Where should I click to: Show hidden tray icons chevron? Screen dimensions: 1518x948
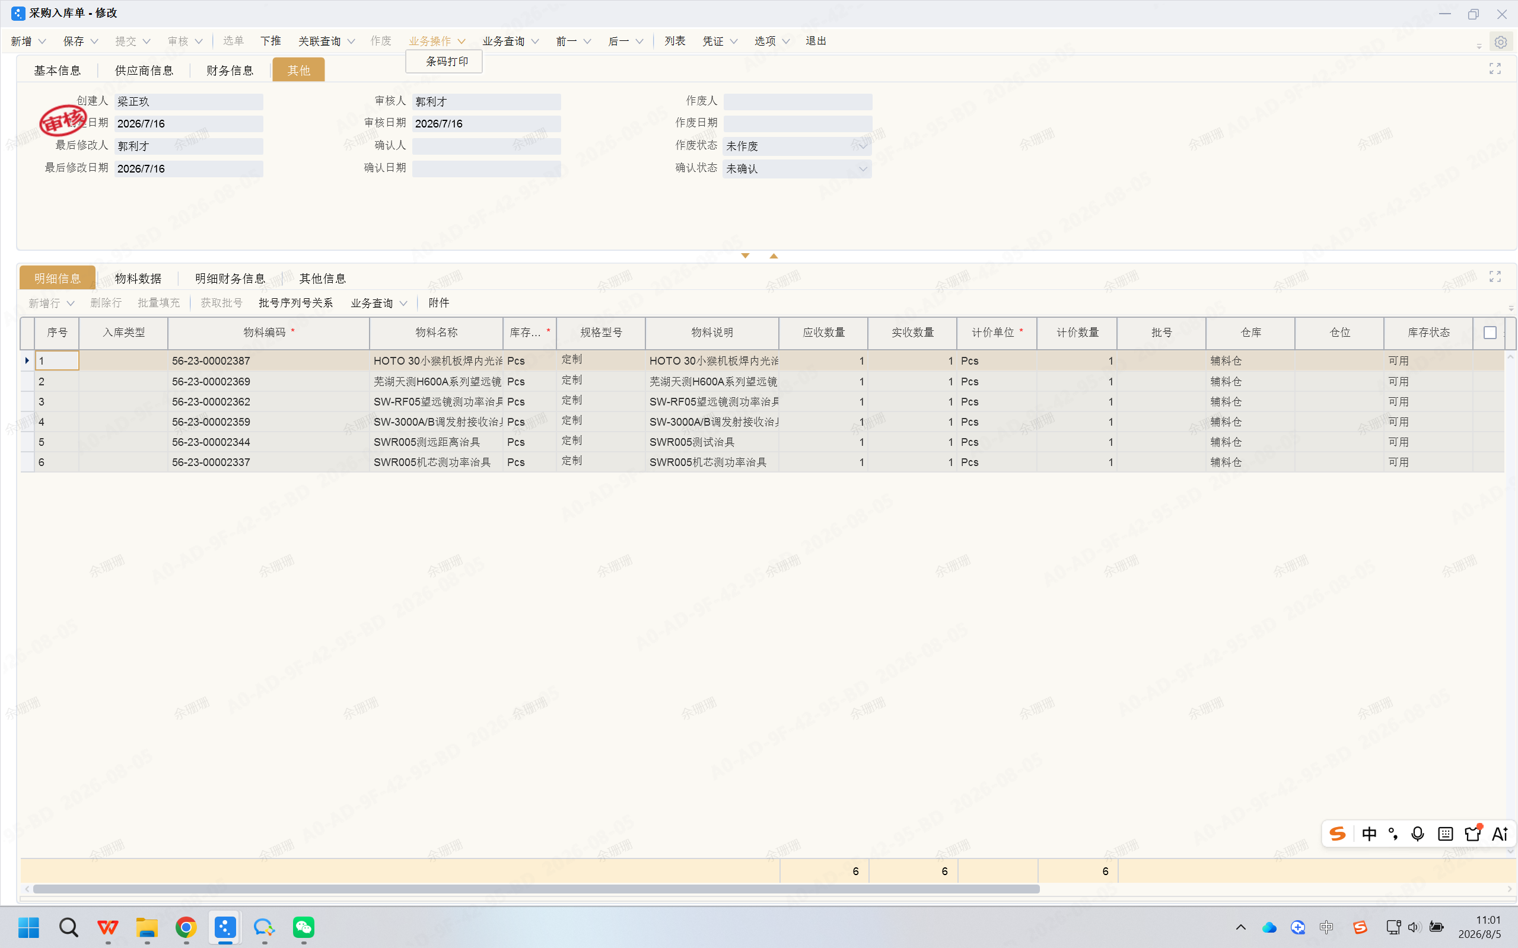[x=1240, y=927]
